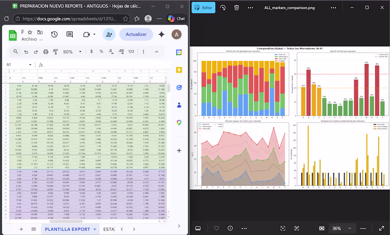Select the PLANTILLA EXPORT sheet tab
This screenshot has height=235, width=390.
coord(67,229)
